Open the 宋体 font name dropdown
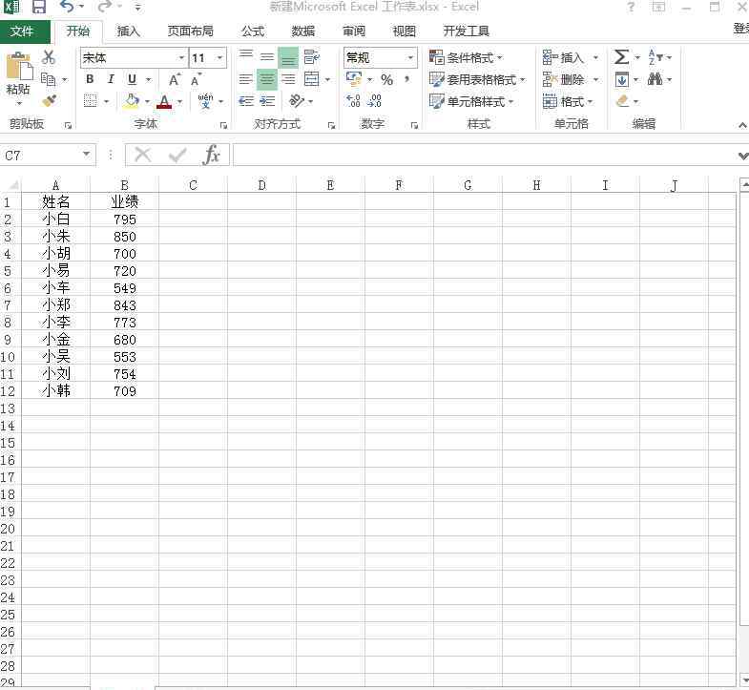The image size is (749, 690). (x=181, y=58)
